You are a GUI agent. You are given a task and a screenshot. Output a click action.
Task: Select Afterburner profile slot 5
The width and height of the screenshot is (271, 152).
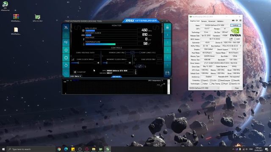(167, 65)
